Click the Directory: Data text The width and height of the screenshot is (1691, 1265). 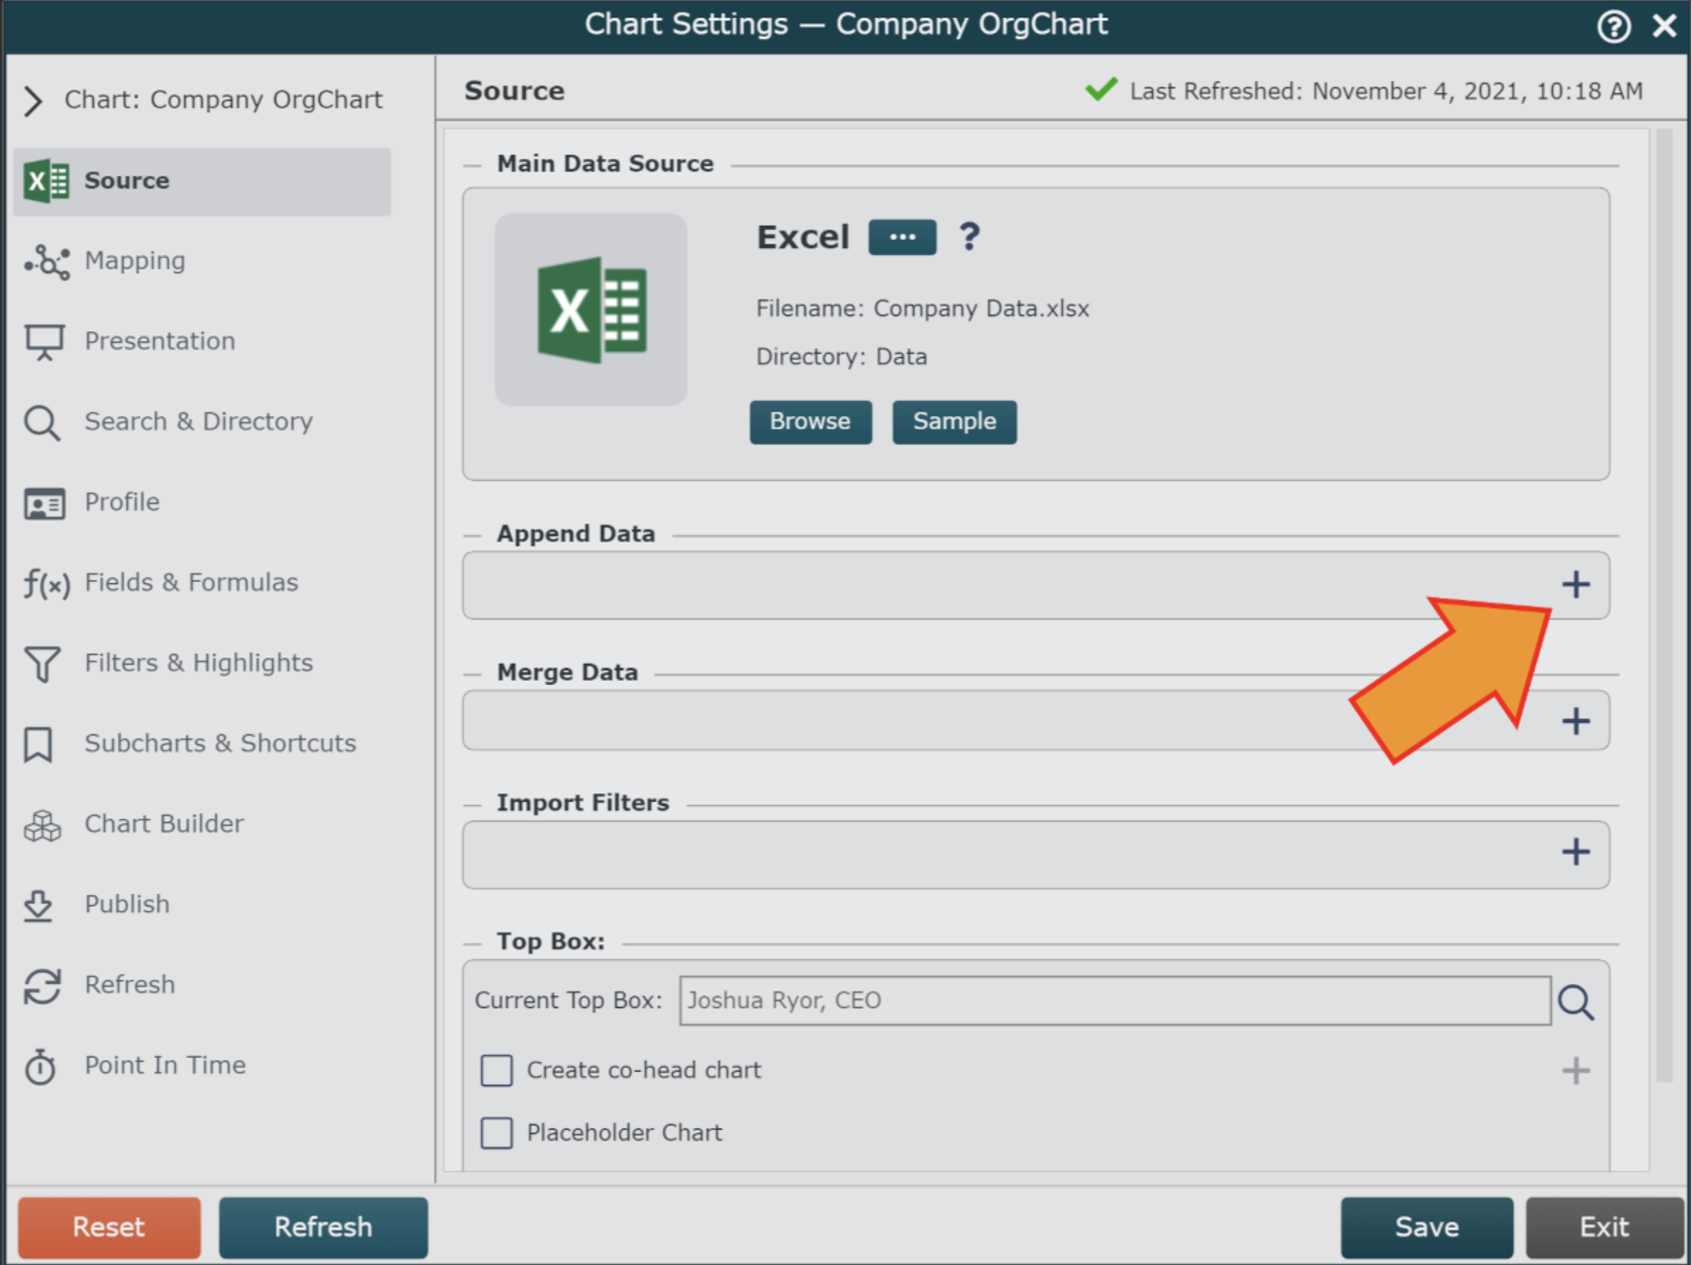841,357
